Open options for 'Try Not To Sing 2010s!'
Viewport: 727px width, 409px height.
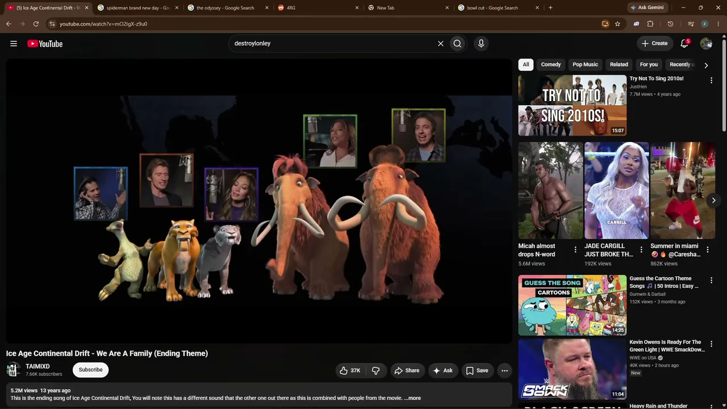coord(711,81)
